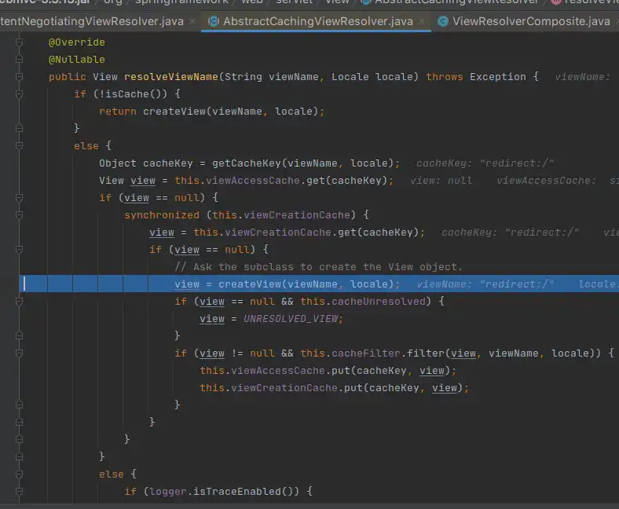
Task: Click 'Object cacheKey' variable declaration
Action: (146, 163)
